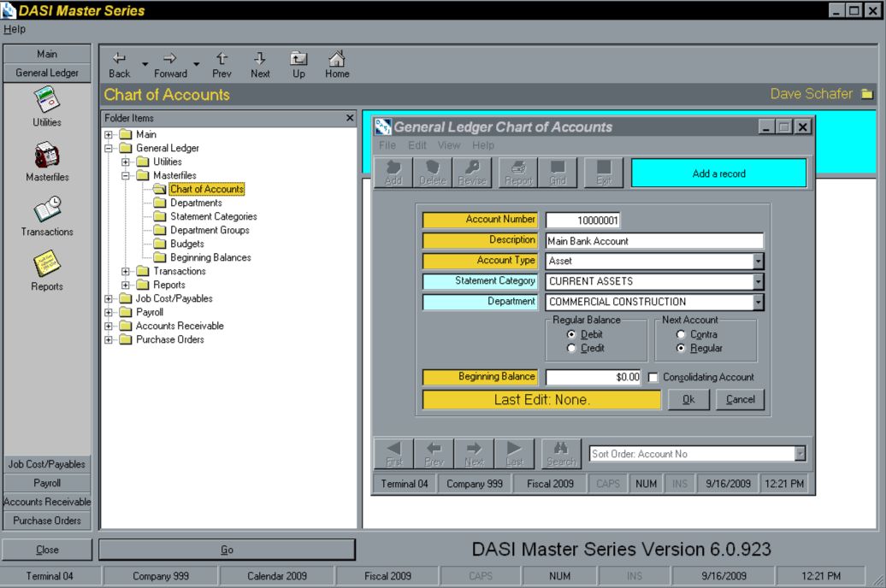Click the Close button at bottom left
The width and height of the screenshot is (886, 588).
click(47, 550)
